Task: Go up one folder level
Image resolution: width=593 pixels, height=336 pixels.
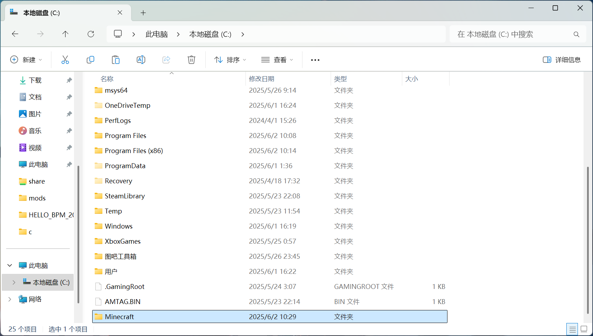Action: (x=65, y=34)
